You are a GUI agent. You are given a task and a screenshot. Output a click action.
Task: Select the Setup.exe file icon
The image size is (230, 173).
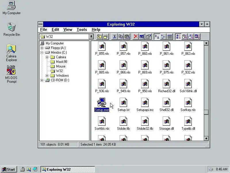click(102, 105)
